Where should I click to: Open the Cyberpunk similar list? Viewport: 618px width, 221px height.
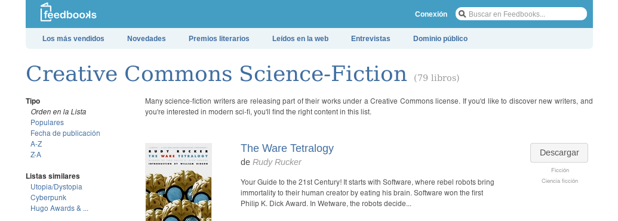48,197
